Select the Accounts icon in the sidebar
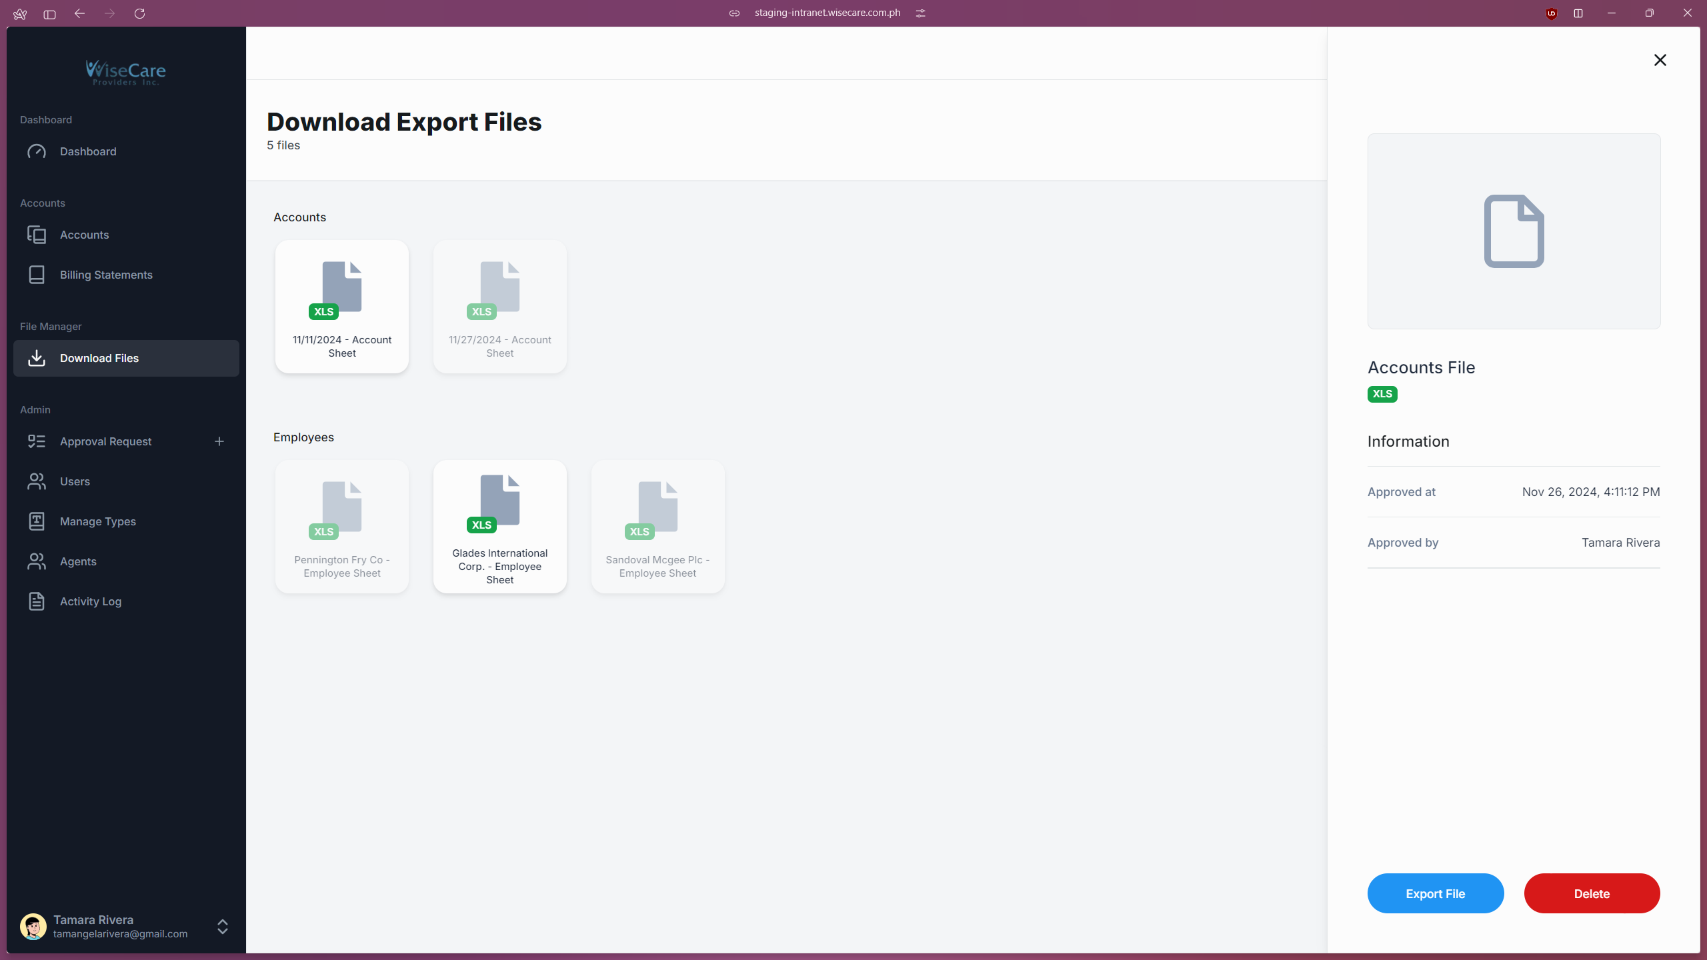Viewport: 1707px width, 960px height. click(x=37, y=235)
